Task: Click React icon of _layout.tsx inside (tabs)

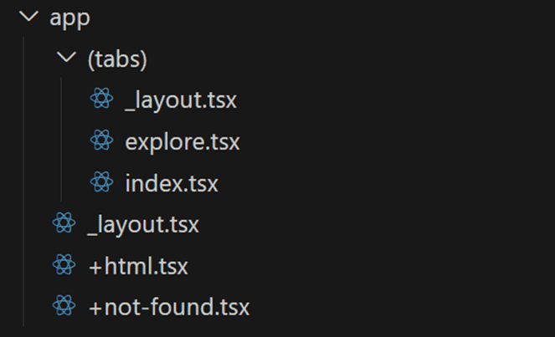Action: tap(101, 99)
